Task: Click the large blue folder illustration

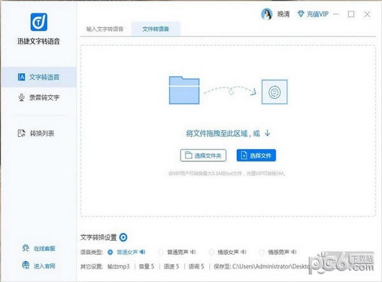Action: (188, 90)
